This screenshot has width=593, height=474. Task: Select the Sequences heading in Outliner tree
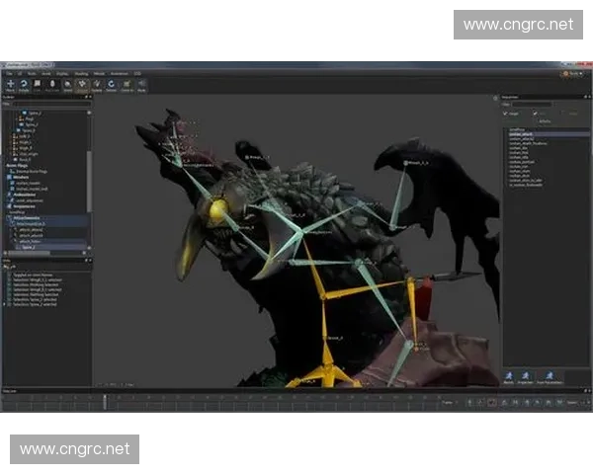[24, 206]
